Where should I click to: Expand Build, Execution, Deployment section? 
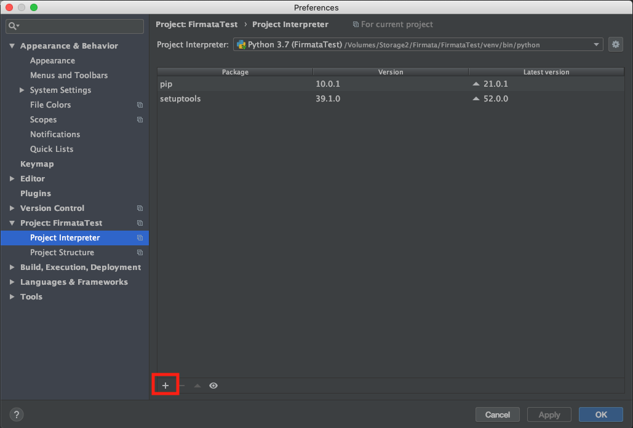click(x=12, y=267)
